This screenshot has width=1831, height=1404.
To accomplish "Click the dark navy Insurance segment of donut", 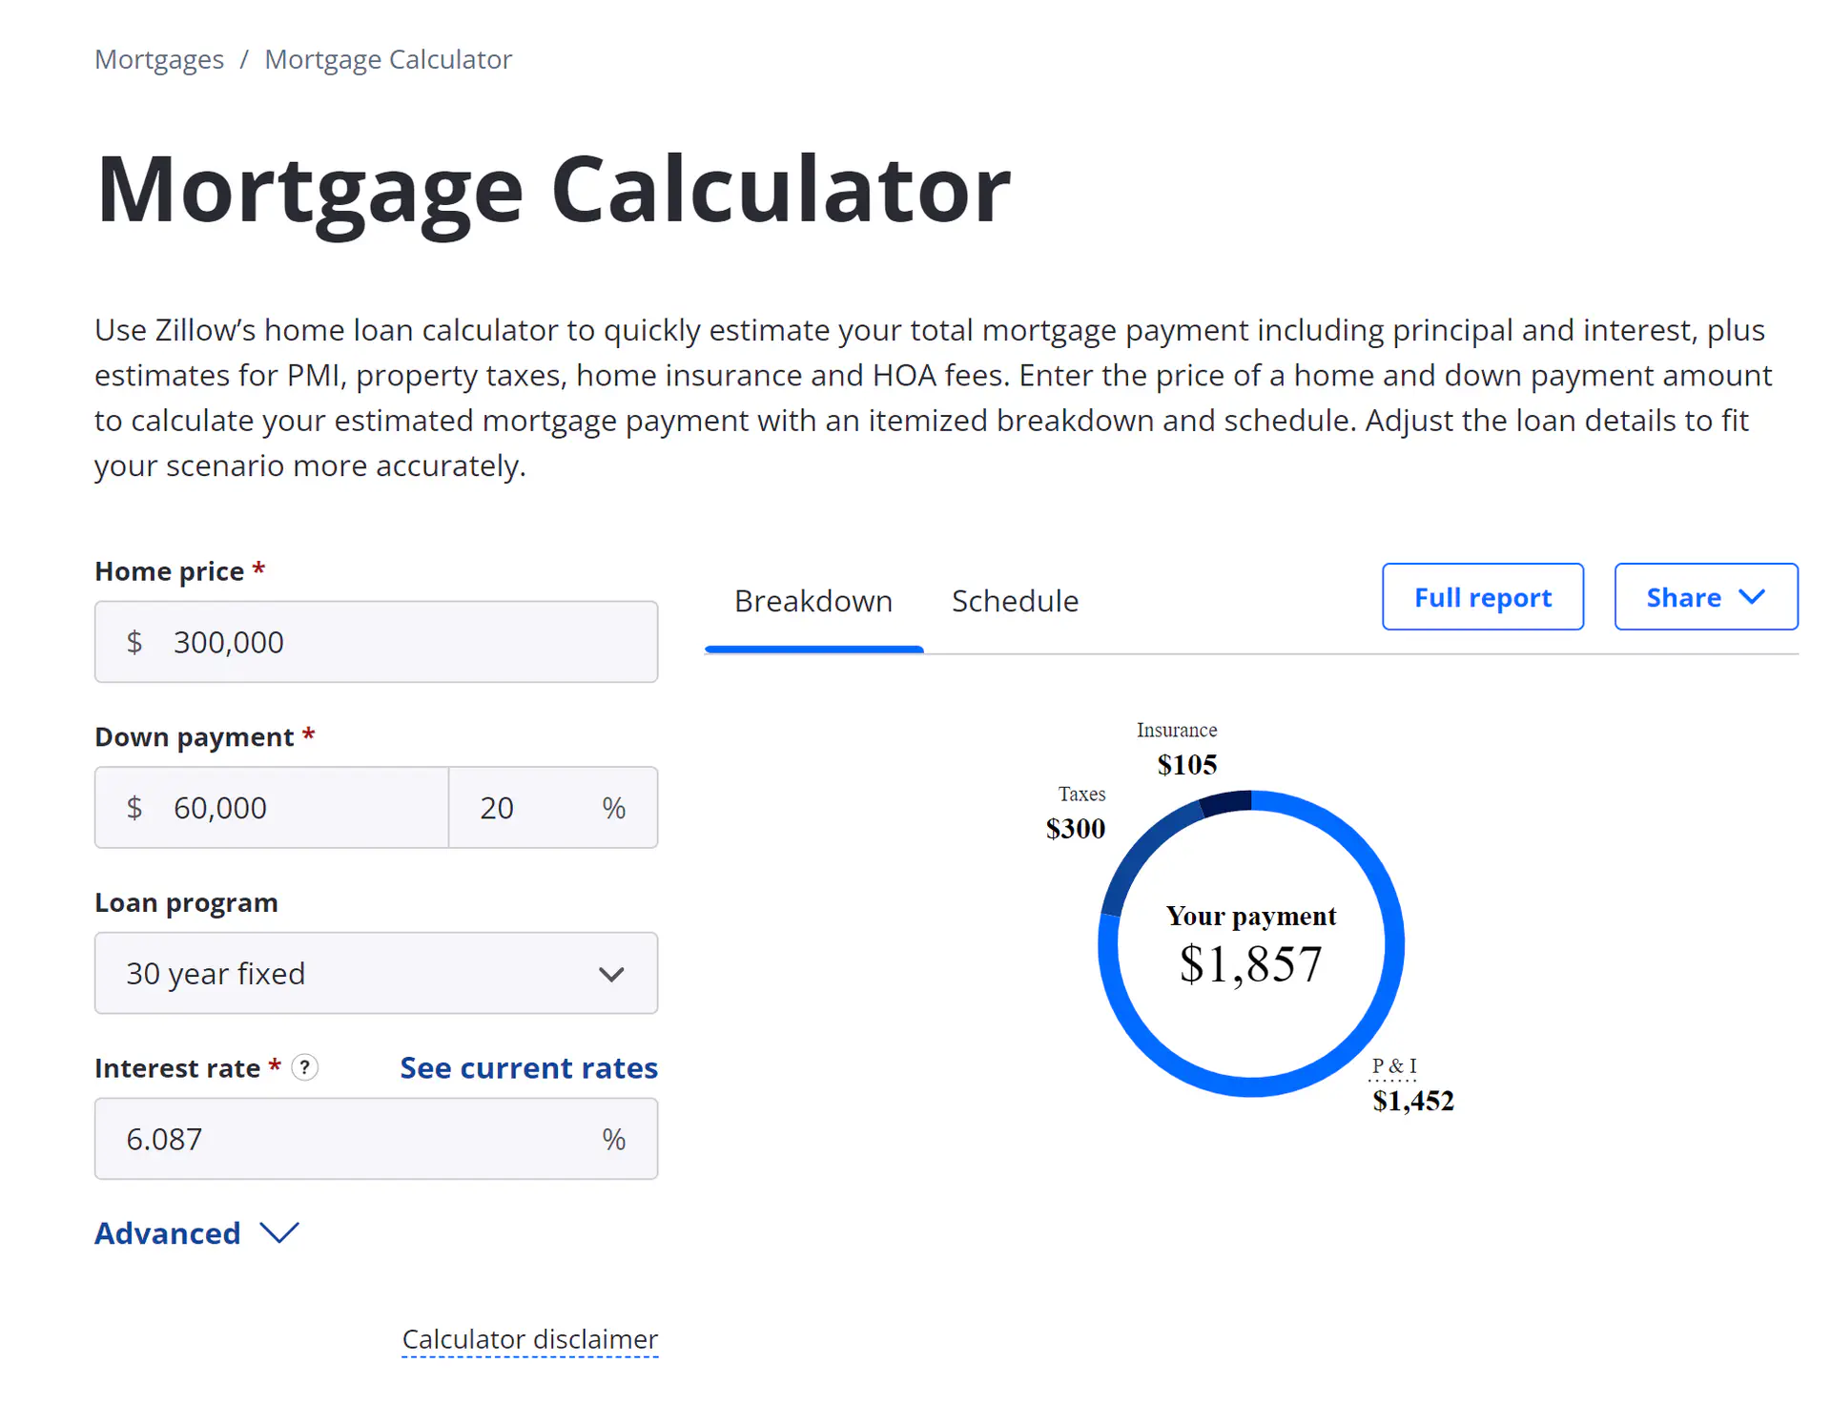I will click(x=1226, y=802).
